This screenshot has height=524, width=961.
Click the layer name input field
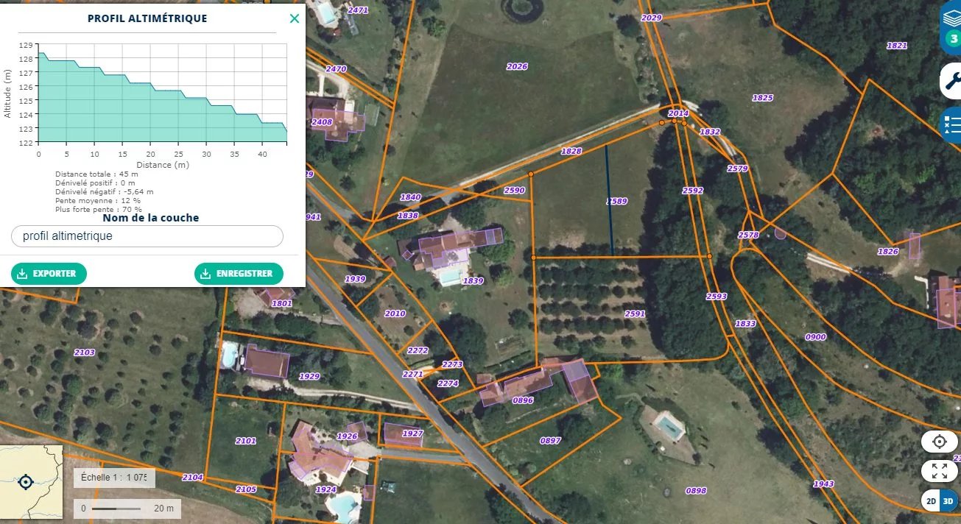tap(147, 236)
